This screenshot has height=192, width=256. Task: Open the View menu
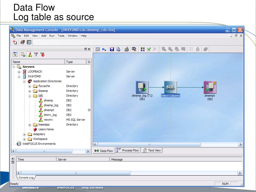tap(35, 35)
